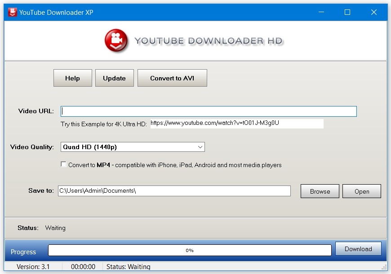The width and height of the screenshot is (391, 274).
Task: Open the save destination folder
Action: click(x=362, y=191)
